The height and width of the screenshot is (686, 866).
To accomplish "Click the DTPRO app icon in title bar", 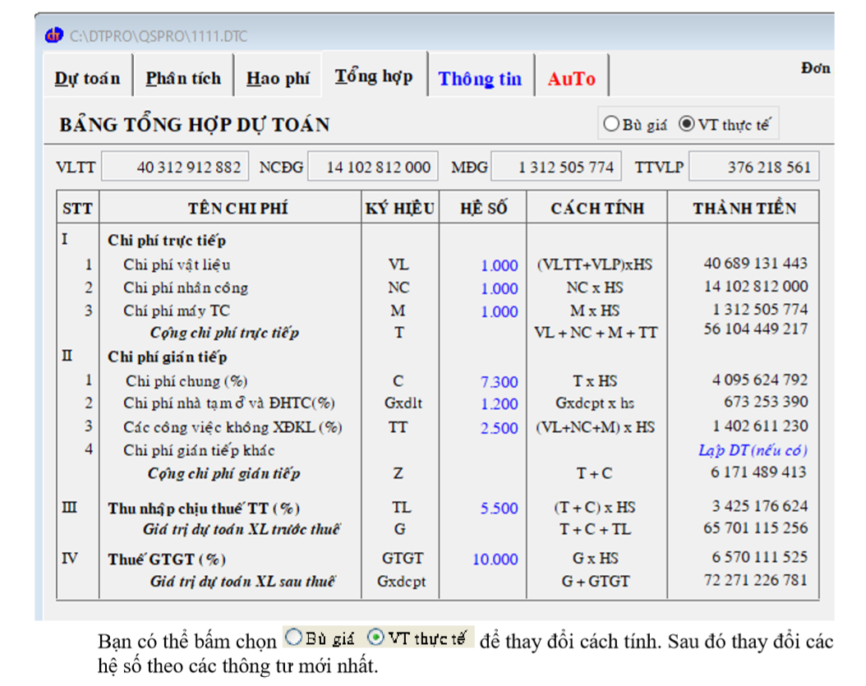I will click(55, 35).
